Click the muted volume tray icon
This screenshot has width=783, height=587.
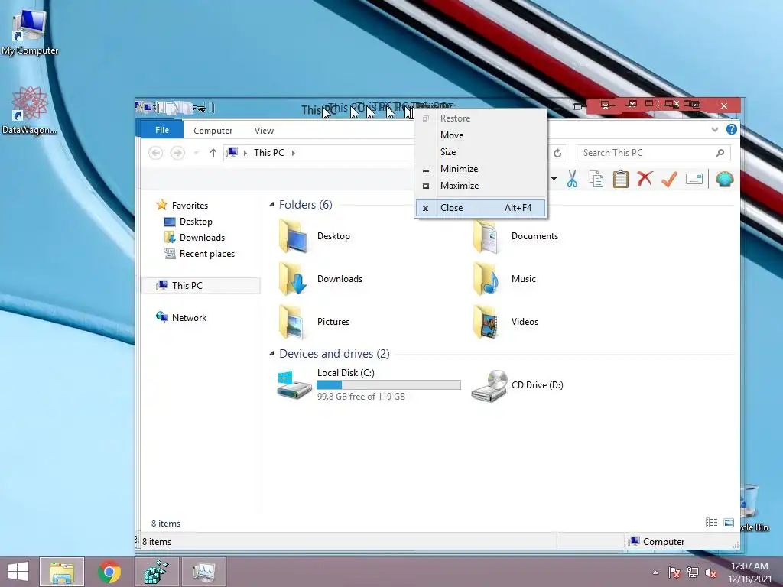[711, 572]
